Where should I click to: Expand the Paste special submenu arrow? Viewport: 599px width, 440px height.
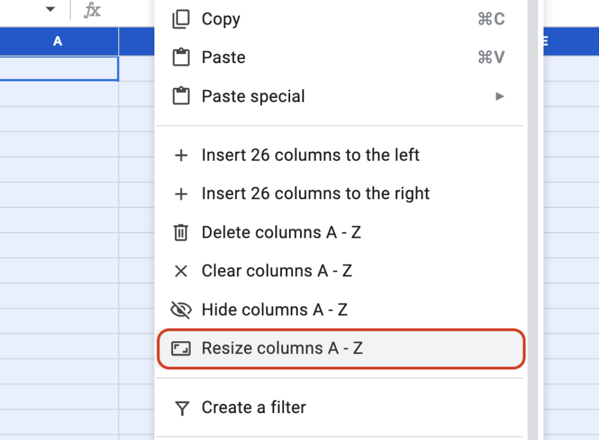(500, 96)
